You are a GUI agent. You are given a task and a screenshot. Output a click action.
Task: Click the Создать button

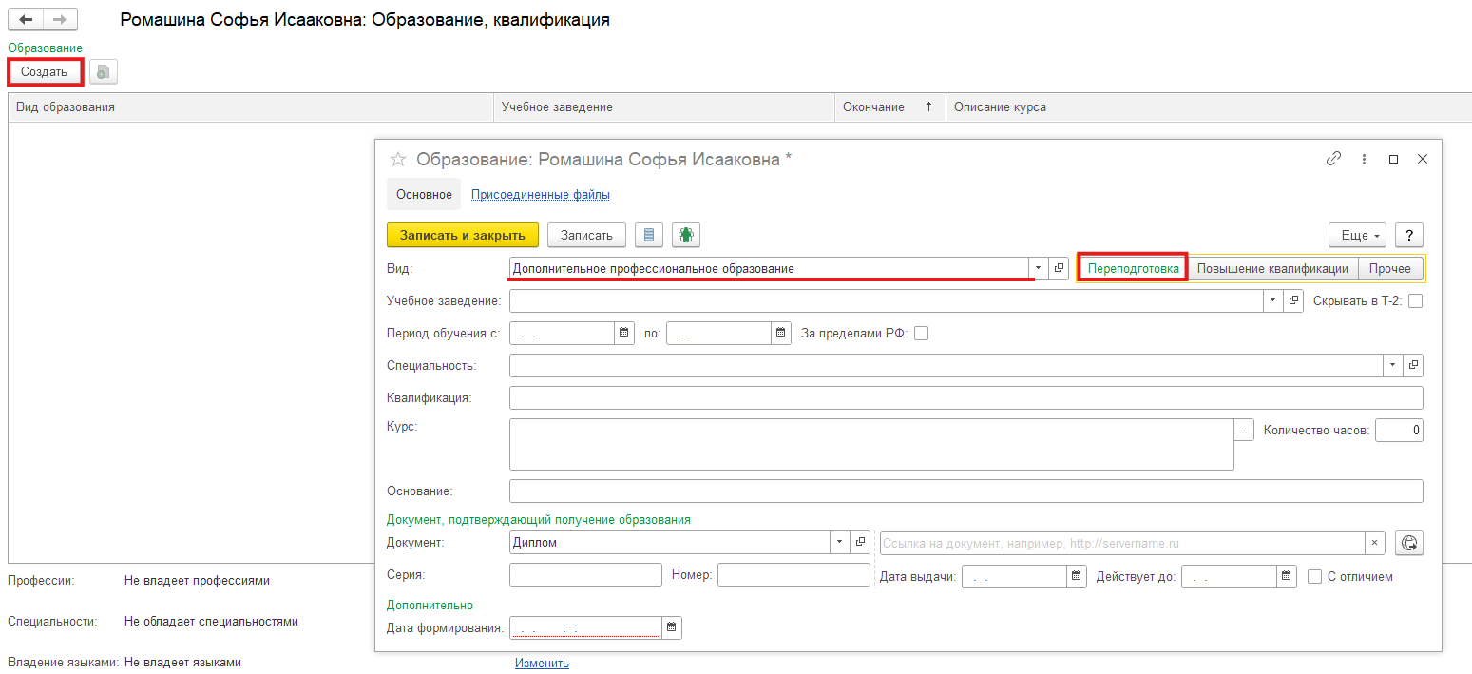pos(44,72)
